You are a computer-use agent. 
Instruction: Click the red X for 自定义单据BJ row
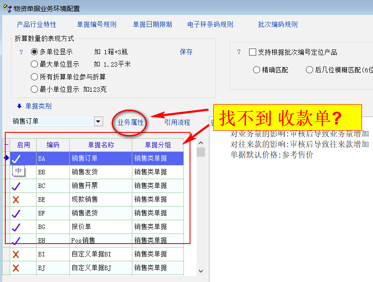click(x=16, y=268)
